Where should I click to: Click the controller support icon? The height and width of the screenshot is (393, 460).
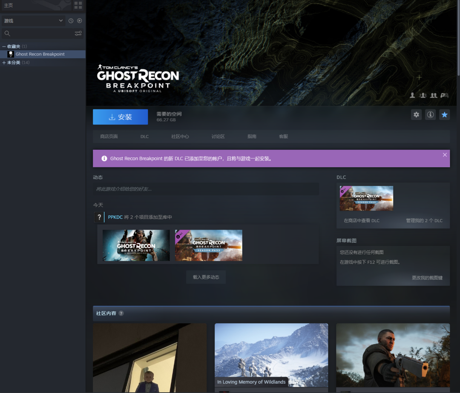(444, 95)
